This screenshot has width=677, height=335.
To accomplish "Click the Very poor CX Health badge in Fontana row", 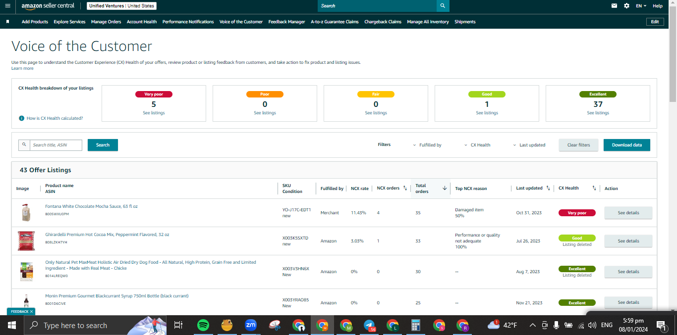I will tap(577, 213).
